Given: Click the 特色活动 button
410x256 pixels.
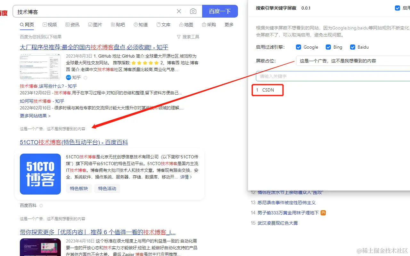Looking at the screenshot, I should [x=107, y=188].
